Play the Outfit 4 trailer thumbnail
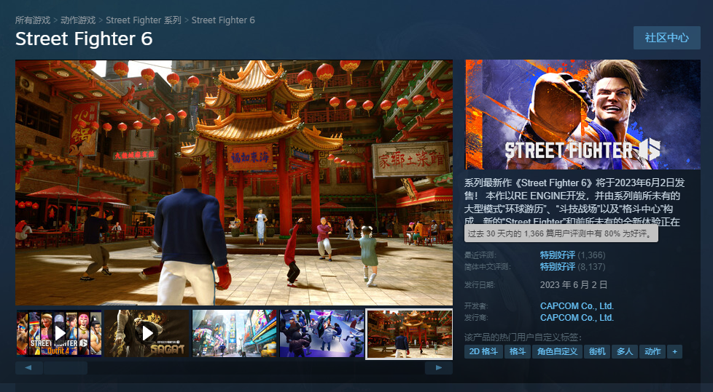Screen dimensions: 713x392 click(59, 334)
